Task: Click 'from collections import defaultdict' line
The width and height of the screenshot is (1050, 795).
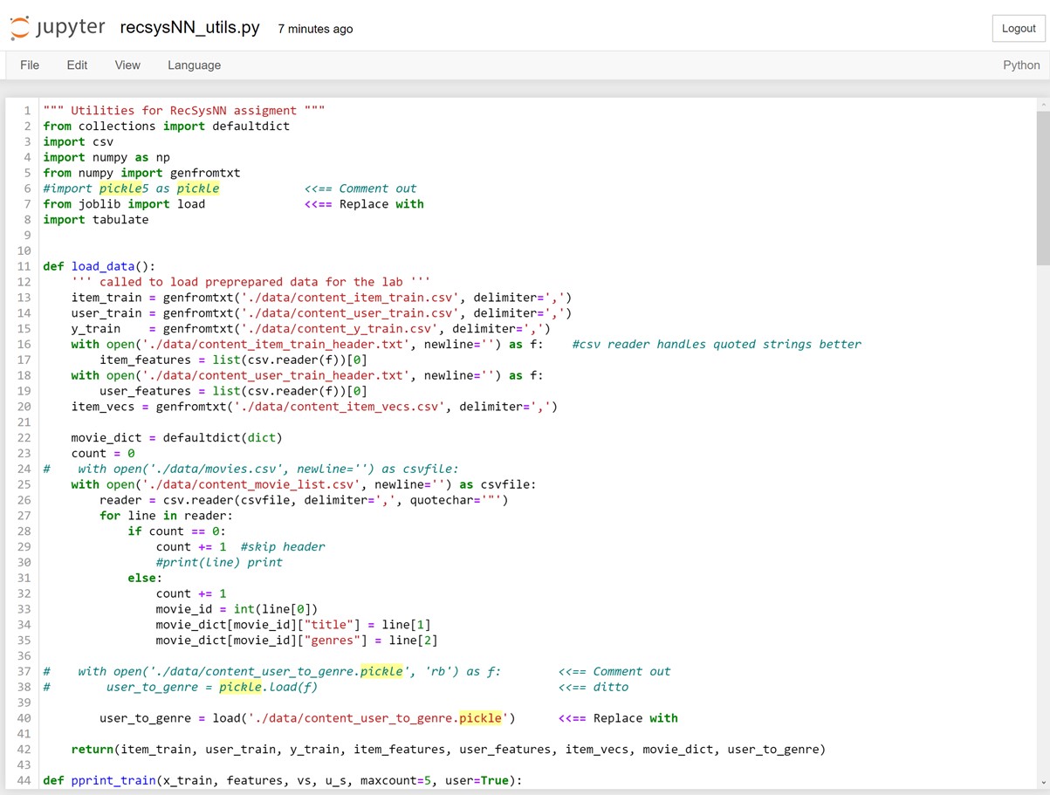Action: pyautogui.click(x=166, y=126)
